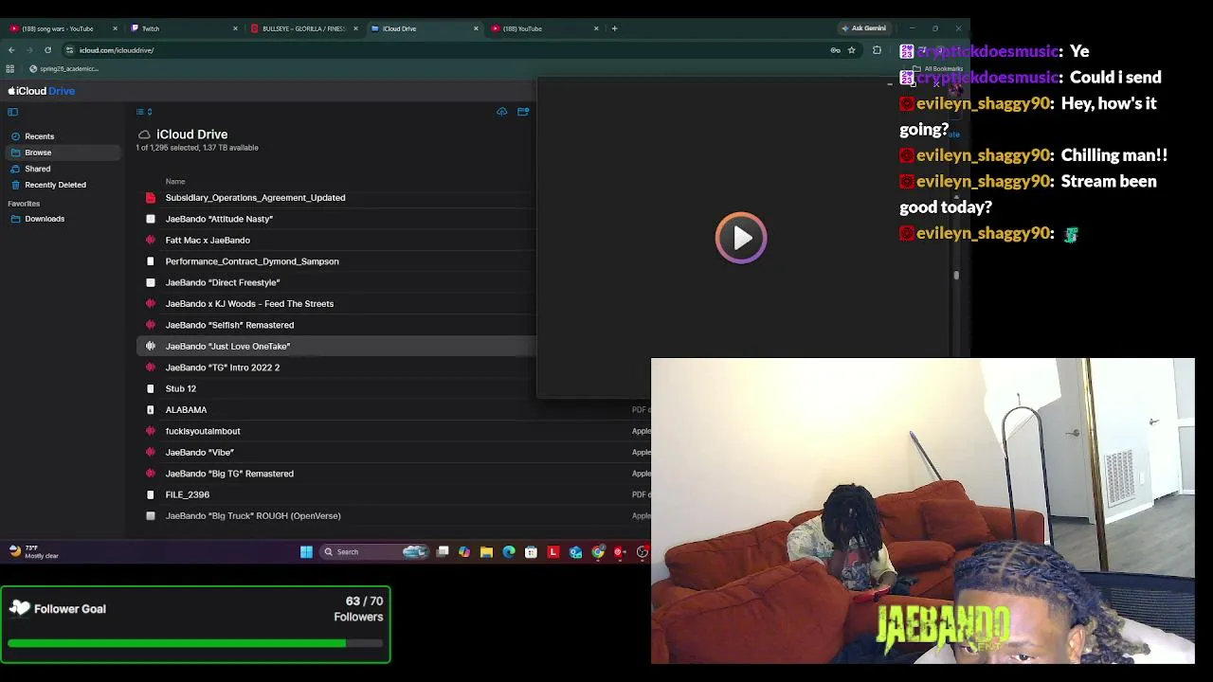Screen dimensions: 1213x682
Task: Click the red PDF icon of Subsidiary_Operations_Agreement_Updated
Action: click(151, 198)
